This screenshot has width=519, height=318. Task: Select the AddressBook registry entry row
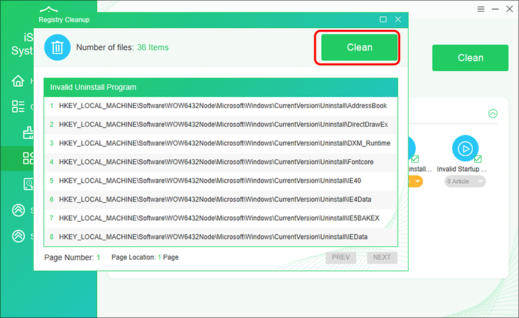pyautogui.click(x=221, y=105)
